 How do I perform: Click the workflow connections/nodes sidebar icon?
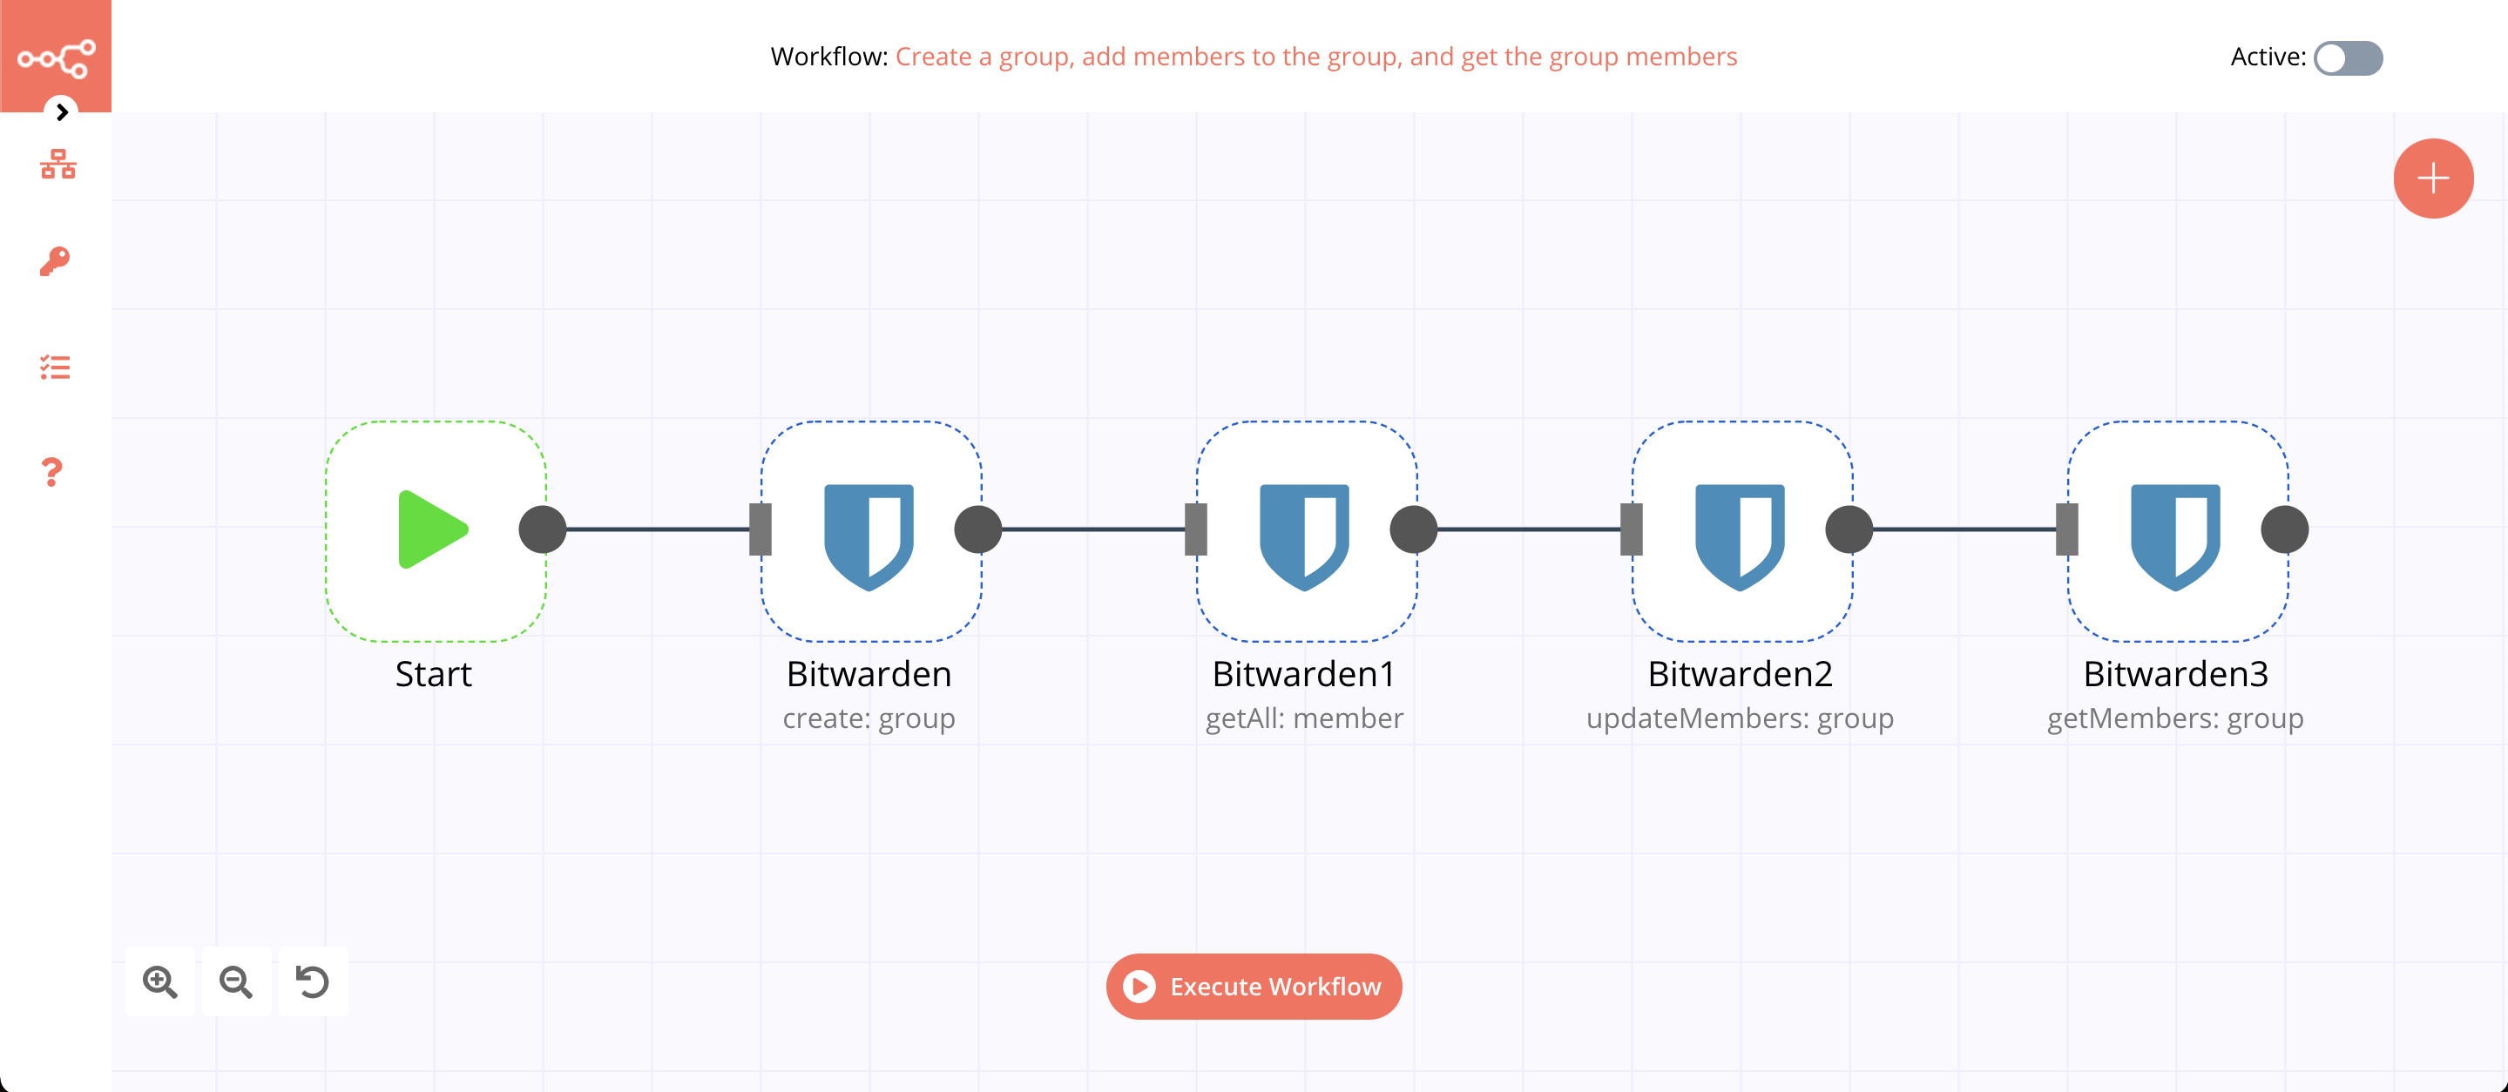pos(56,165)
